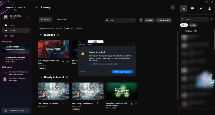Open the friends list icon tab

click(x=184, y=8)
